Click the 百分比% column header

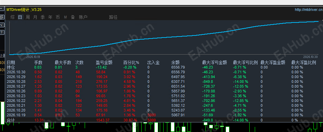131,62
